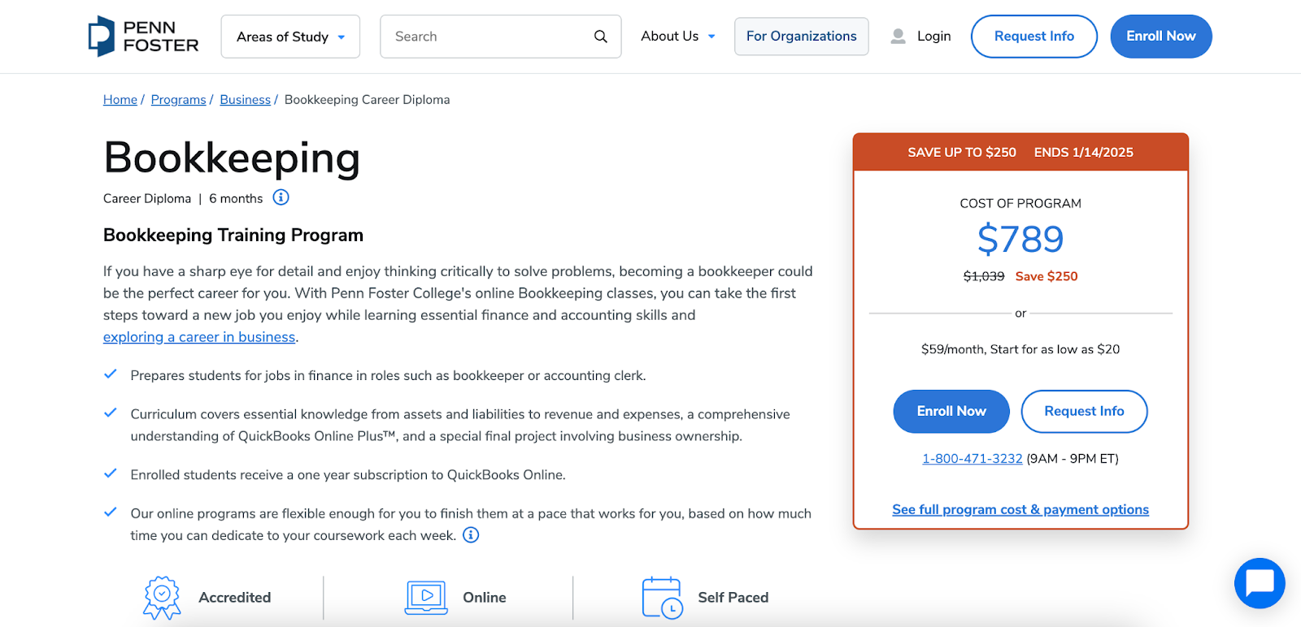The width and height of the screenshot is (1301, 627).
Task: Open the Areas of Study dropdown
Action: point(289,36)
